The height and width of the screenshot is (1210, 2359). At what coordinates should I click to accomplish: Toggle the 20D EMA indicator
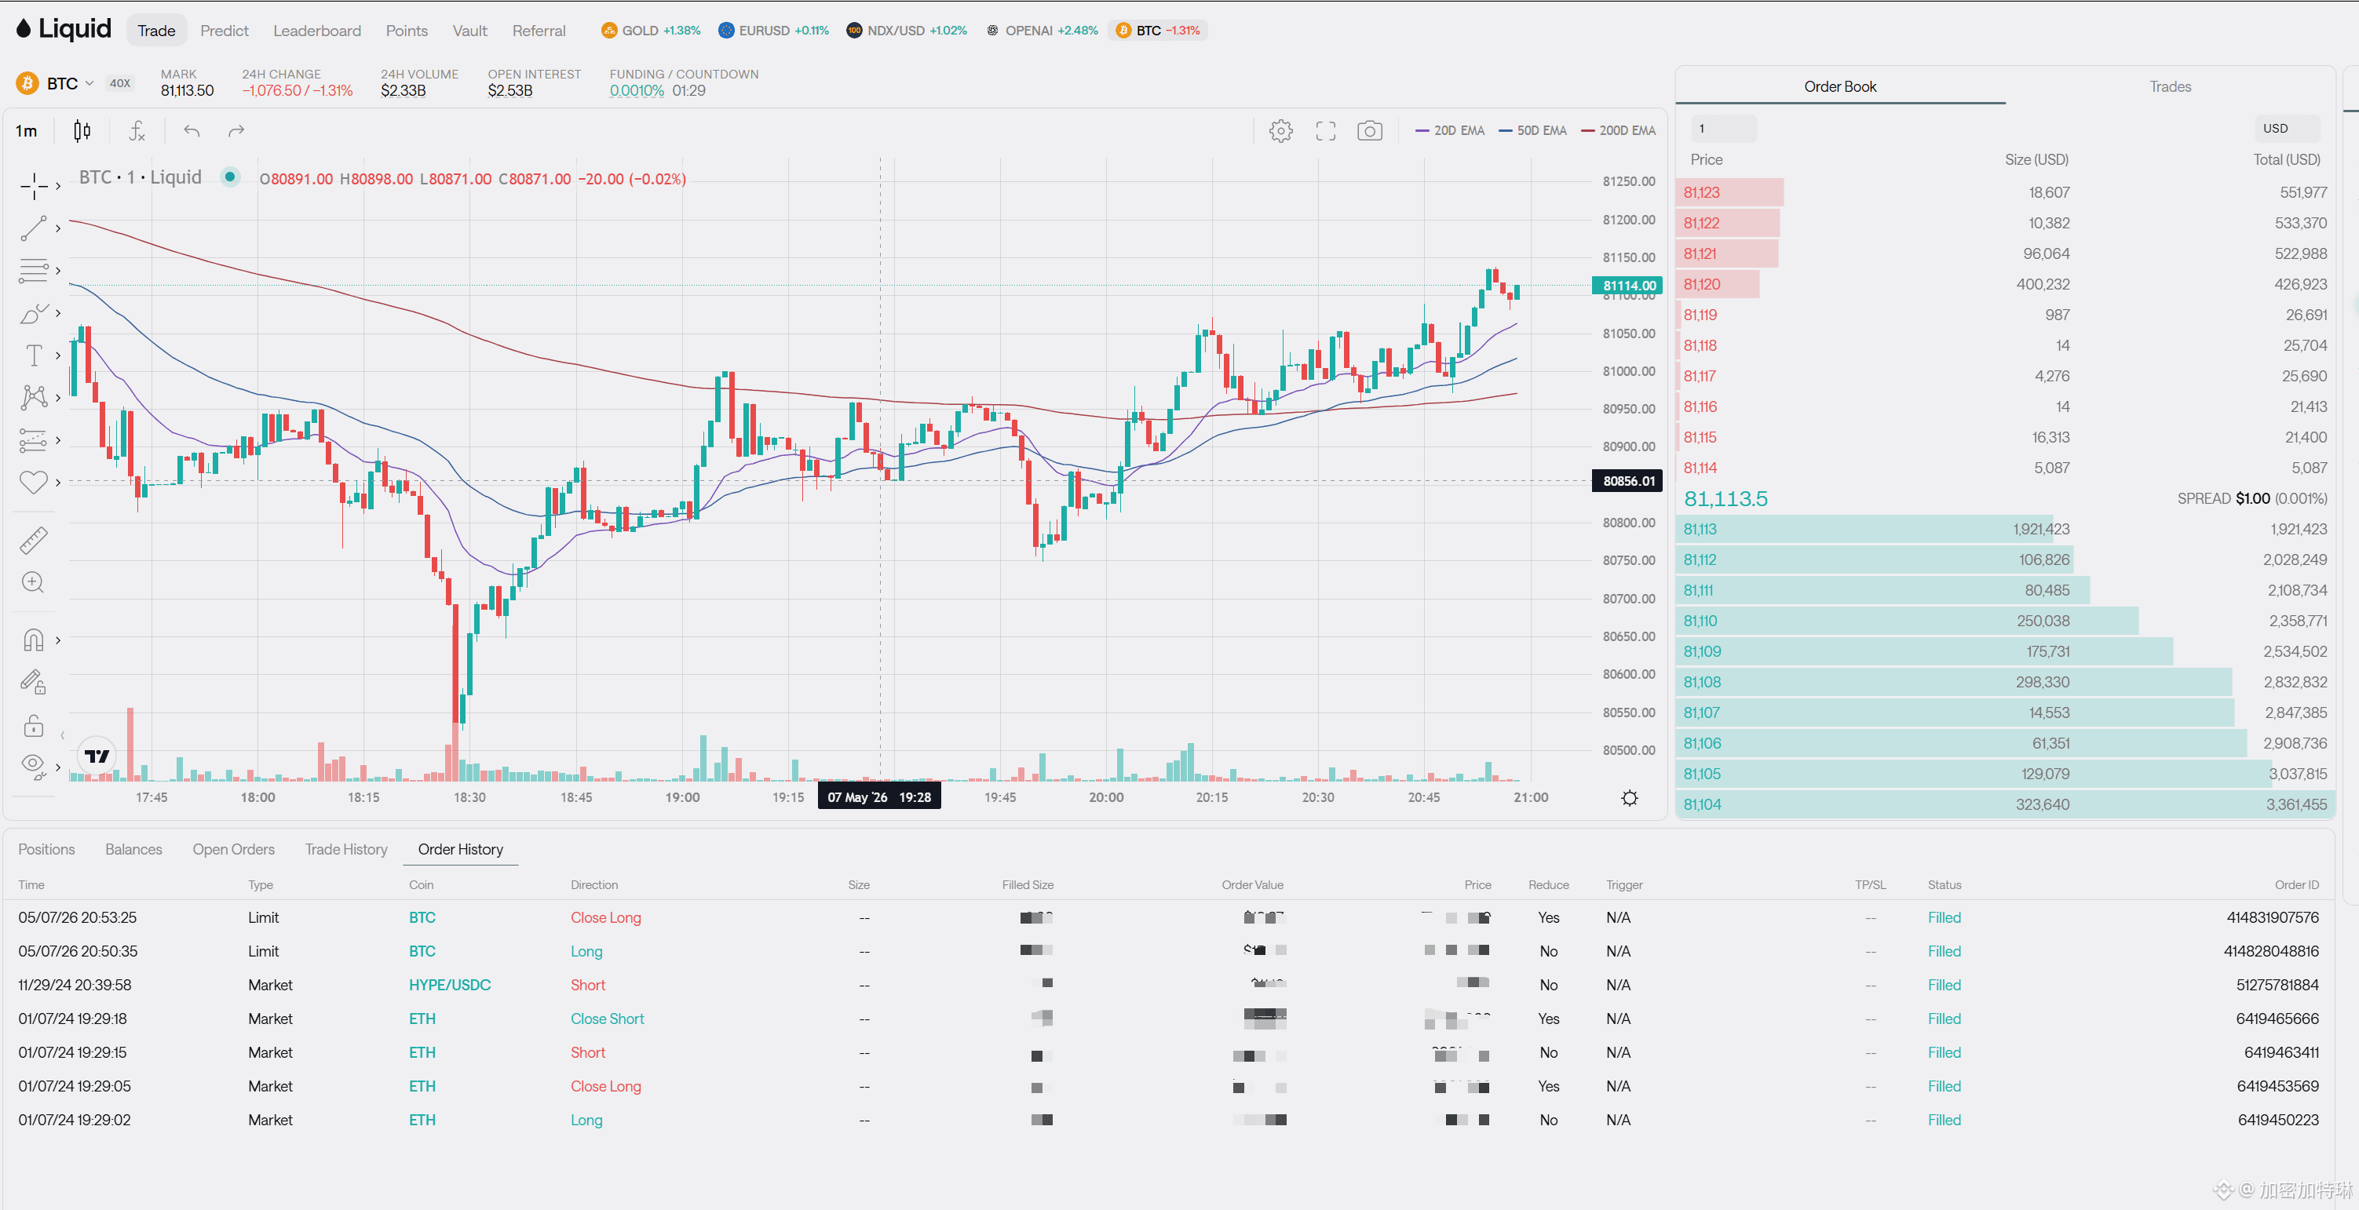coord(1451,131)
